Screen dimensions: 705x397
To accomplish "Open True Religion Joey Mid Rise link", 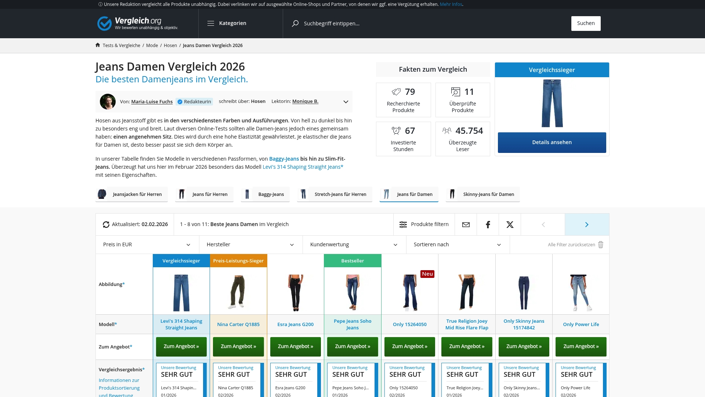I will point(467,324).
